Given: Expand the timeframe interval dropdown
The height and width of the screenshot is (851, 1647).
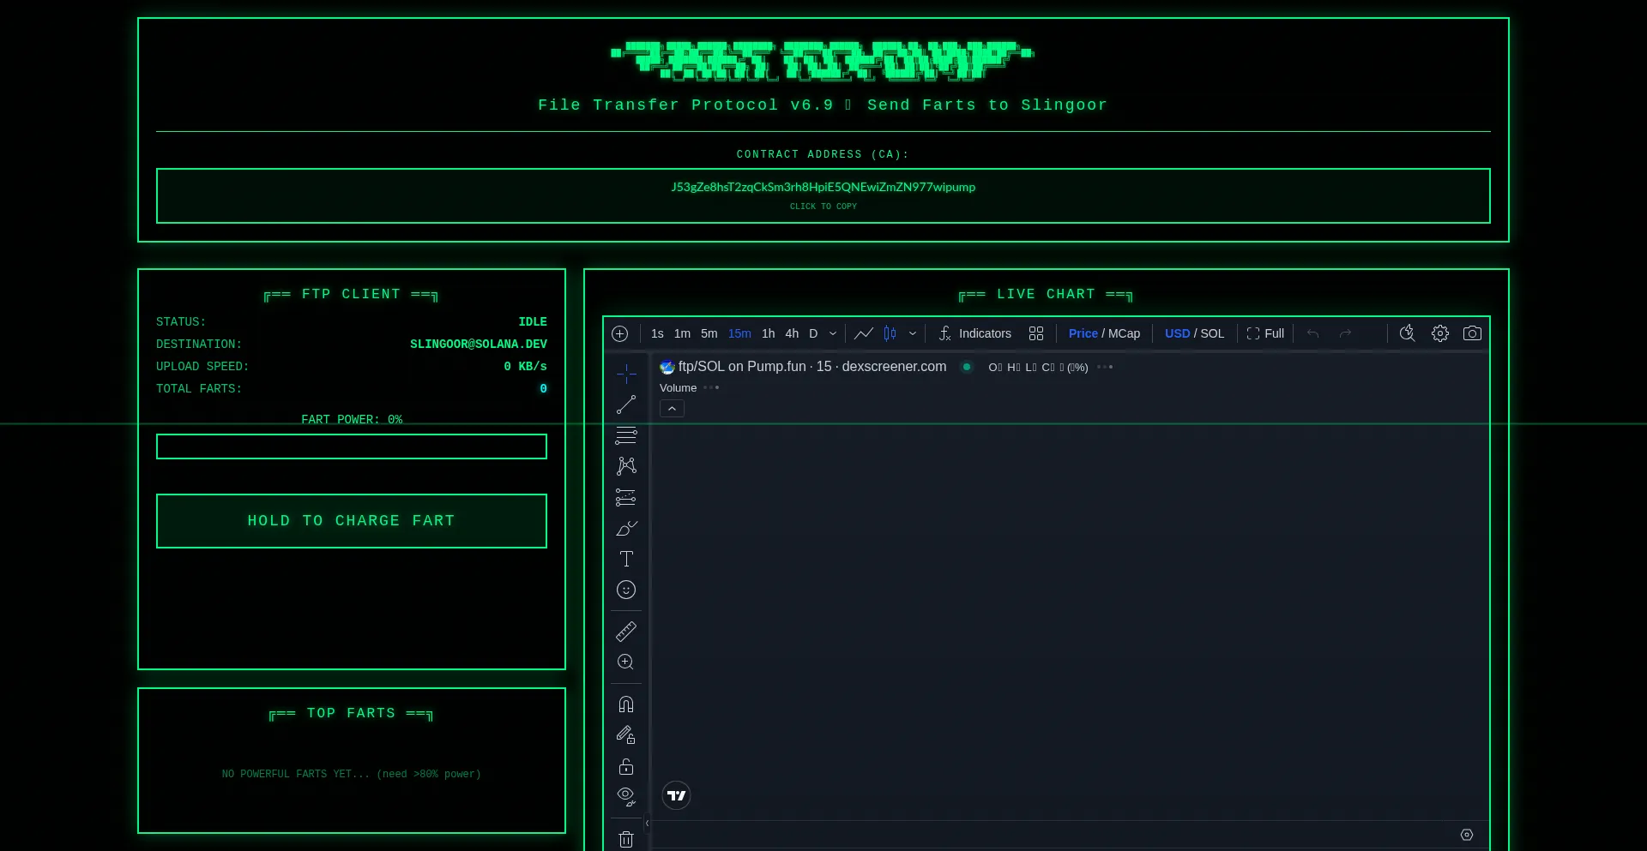Looking at the screenshot, I should tap(833, 333).
